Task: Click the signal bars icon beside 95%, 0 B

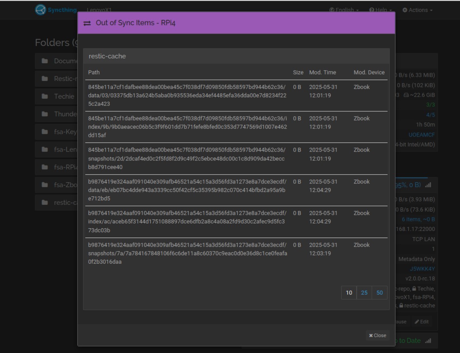Action: pos(428,185)
